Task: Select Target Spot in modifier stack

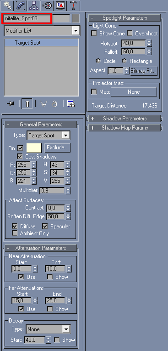Action: [x=42, y=43]
